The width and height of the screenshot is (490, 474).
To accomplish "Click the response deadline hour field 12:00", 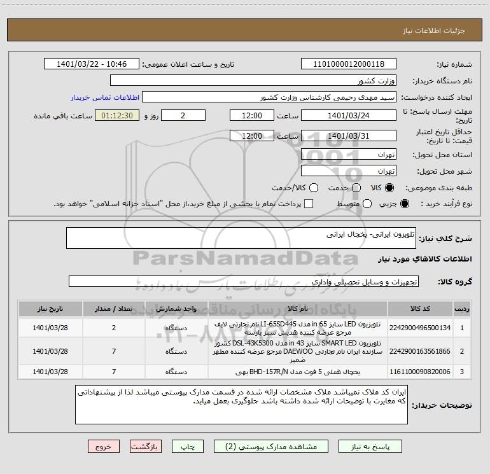I will [x=252, y=115].
